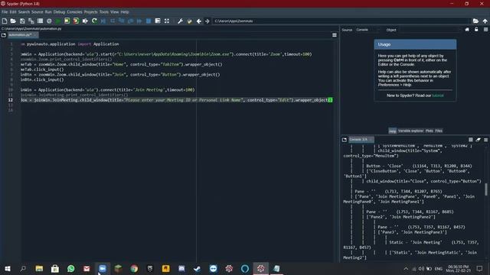Open the Tools menu
The height and width of the screenshot is (275, 490).
tap(104, 12)
